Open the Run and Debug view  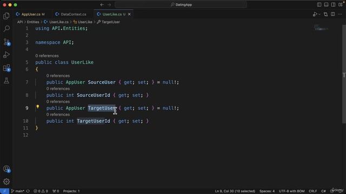(x=6, y=55)
